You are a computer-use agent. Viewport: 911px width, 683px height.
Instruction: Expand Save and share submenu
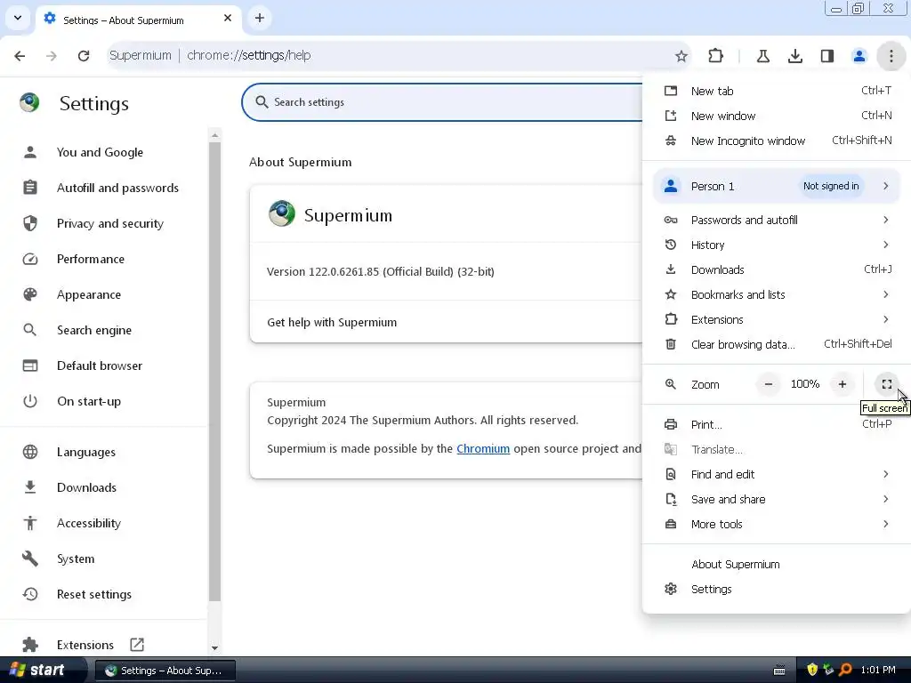click(x=778, y=500)
